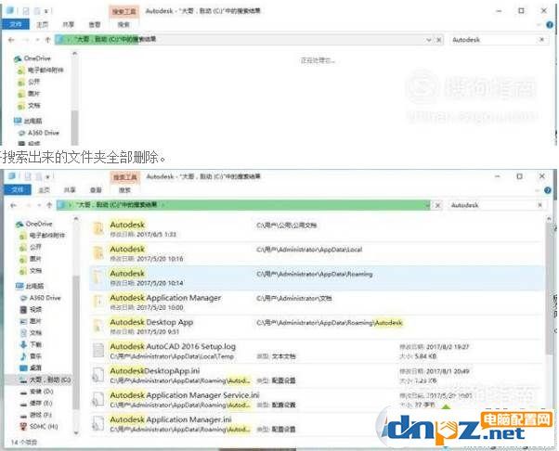Screen dimensions: 559x451
Task: Clear the Autodesk search box in results window
Action: click(540, 205)
